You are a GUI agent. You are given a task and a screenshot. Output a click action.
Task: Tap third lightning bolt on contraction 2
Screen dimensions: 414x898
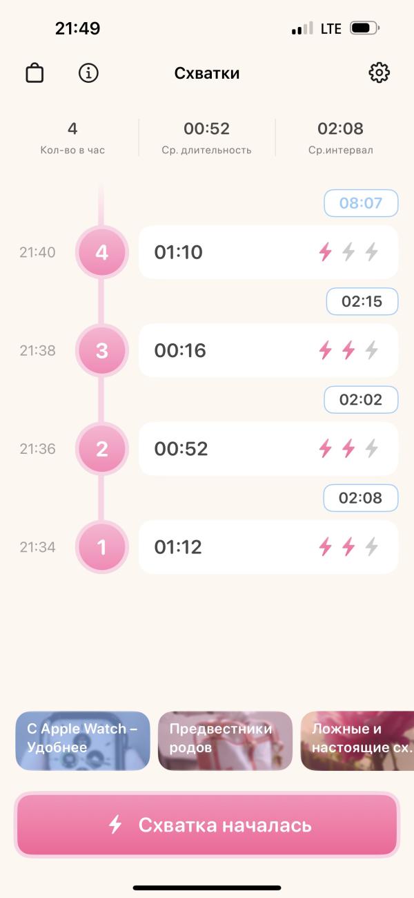372,449
